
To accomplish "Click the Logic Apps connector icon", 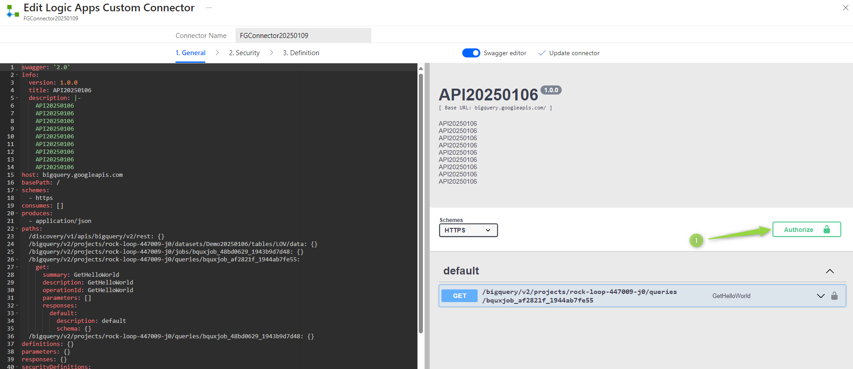I will (x=13, y=11).
